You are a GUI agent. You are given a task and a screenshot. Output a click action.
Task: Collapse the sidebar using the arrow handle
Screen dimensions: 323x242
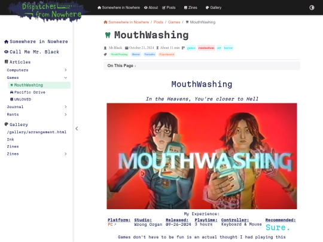[77, 128]
